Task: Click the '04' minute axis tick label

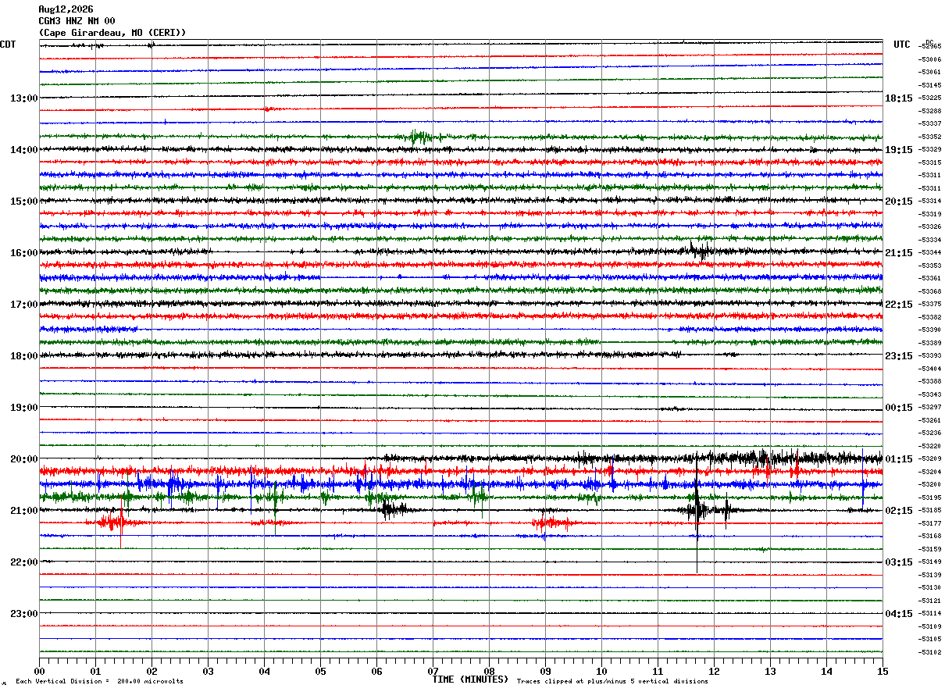Action: (x=264, y=672)
